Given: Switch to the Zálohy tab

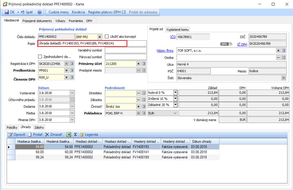Looking at the screenshot, I should (x=39, y=127).
